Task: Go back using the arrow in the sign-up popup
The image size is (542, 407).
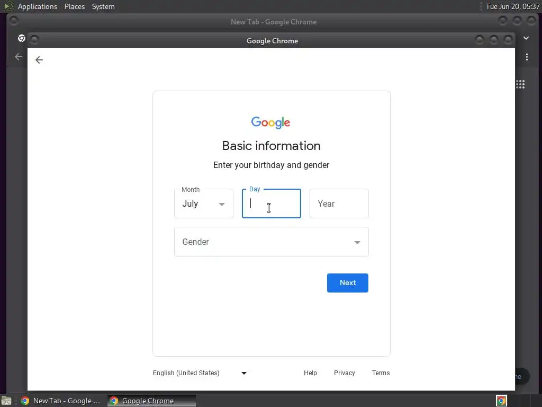Action: point(39,60)
